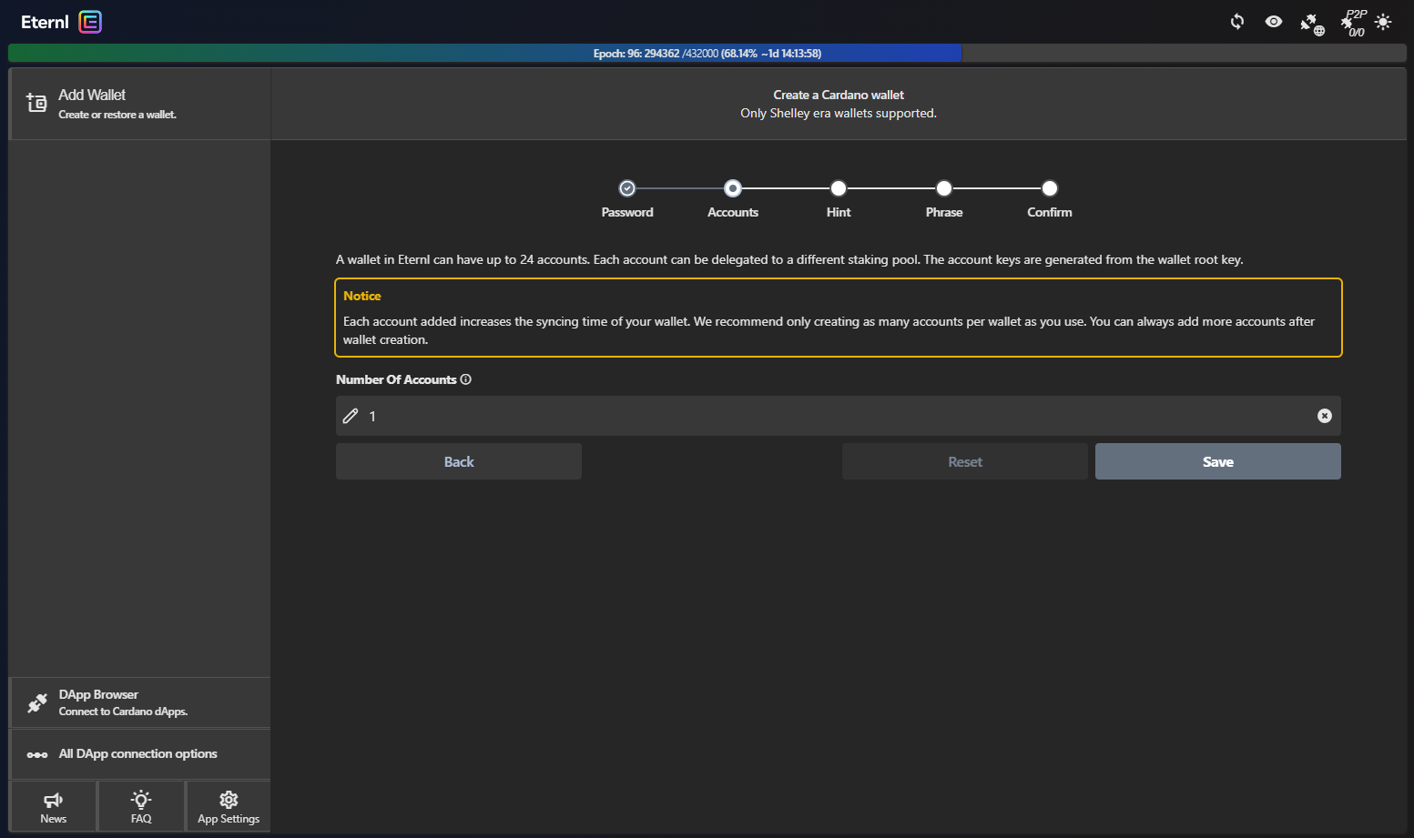Click the sync refresh icon
The width and height of the screenshot is (1414, 838).
(x=1237, y=22)
